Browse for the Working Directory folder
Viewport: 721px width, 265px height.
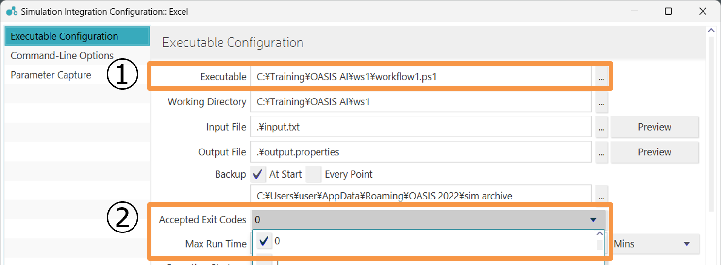pos(601,102)
